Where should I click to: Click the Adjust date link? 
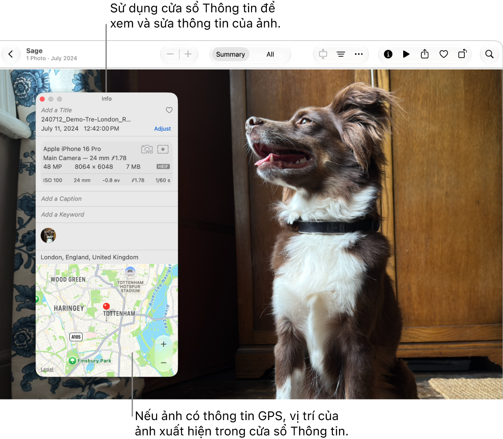[162, 129]
